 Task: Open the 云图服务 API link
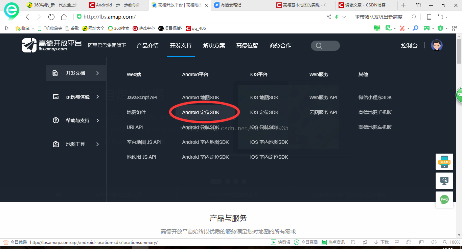click(323, 112)
